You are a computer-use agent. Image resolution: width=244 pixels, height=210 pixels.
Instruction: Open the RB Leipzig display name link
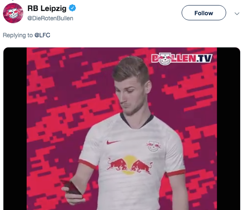coord(47,8)
